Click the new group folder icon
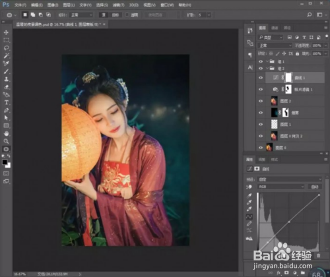The image size is (330, 277). coord(303,272)
